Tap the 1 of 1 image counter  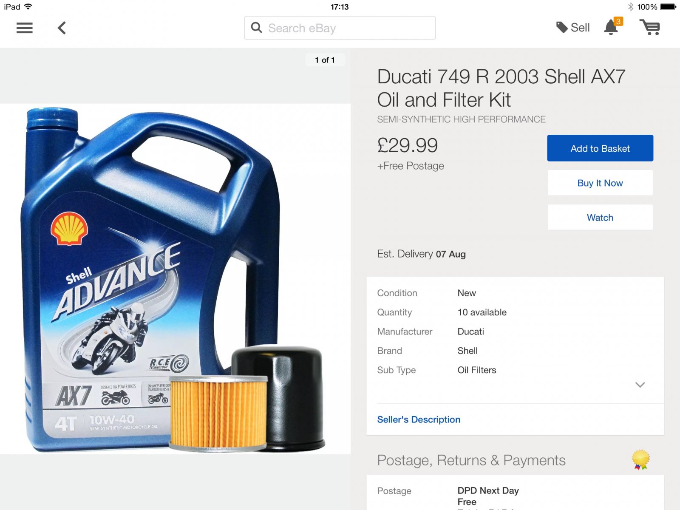(x=325, y=60)
